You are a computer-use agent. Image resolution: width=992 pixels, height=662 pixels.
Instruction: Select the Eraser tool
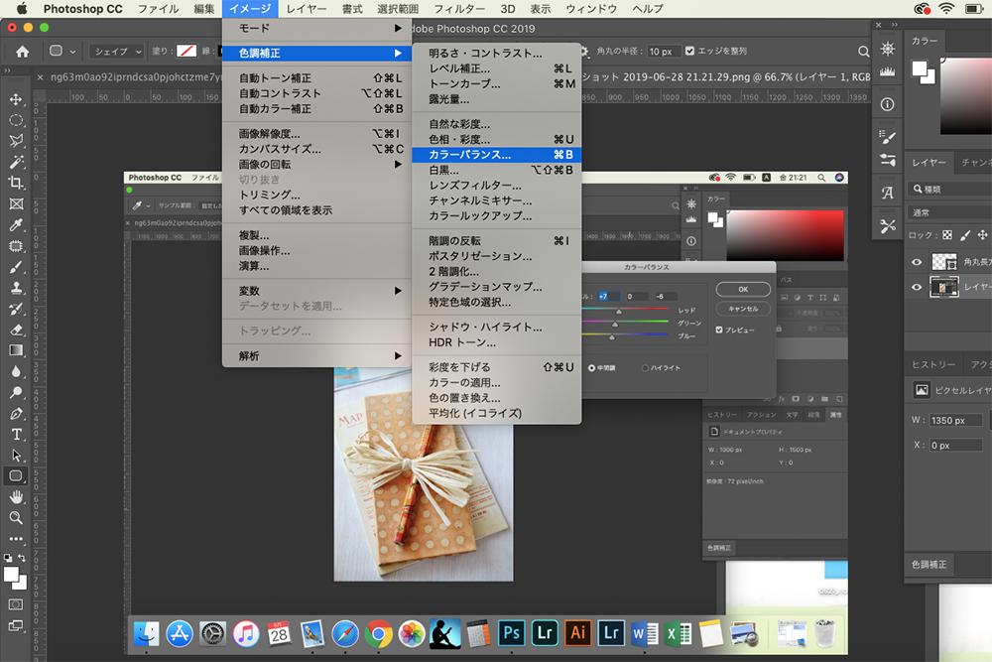(x=16, y=330)
